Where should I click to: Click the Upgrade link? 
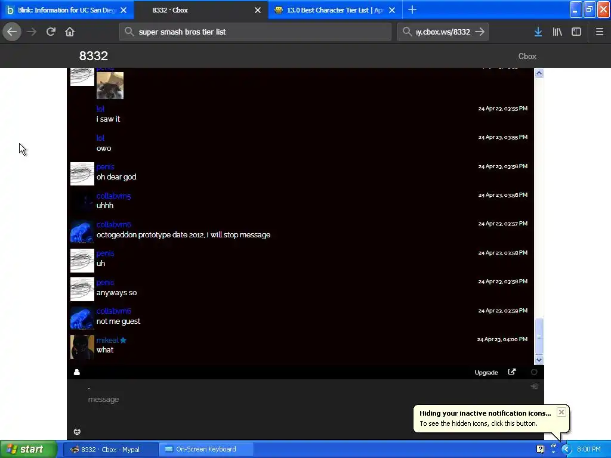tap(486, 373)
